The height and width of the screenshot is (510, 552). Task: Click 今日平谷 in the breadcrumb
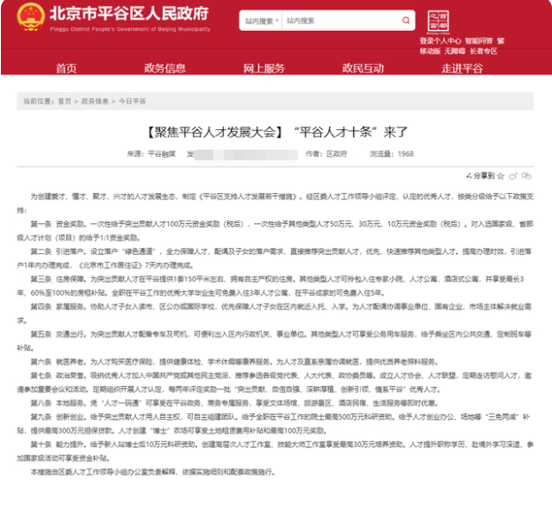pyautogui.click(x=132, y=101)
